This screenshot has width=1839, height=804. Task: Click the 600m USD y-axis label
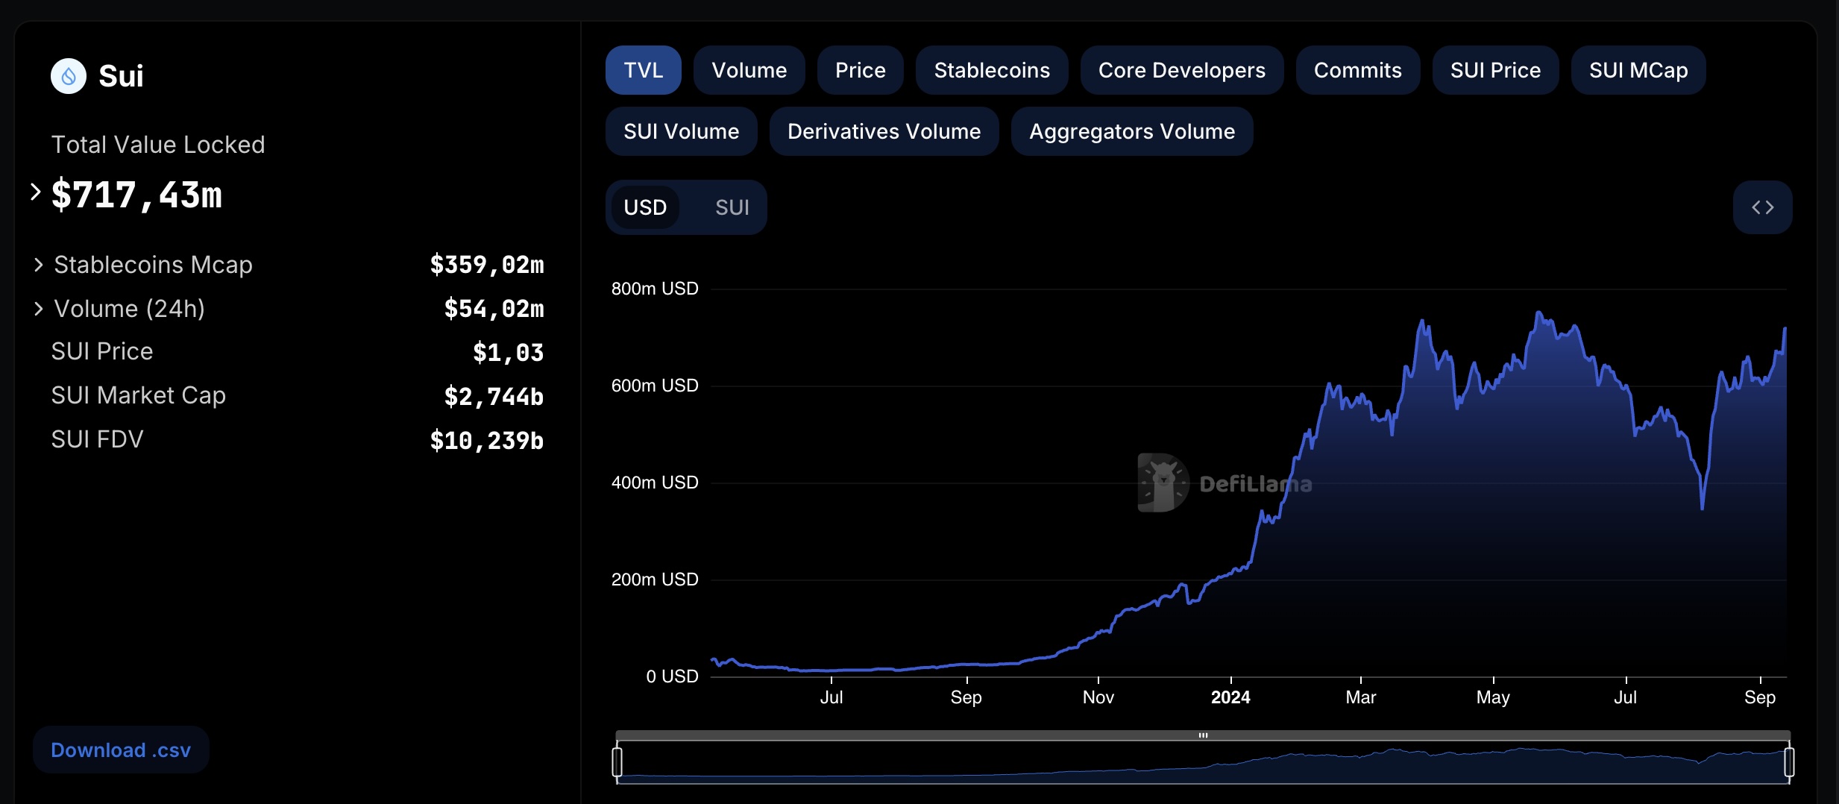(655, 386)
